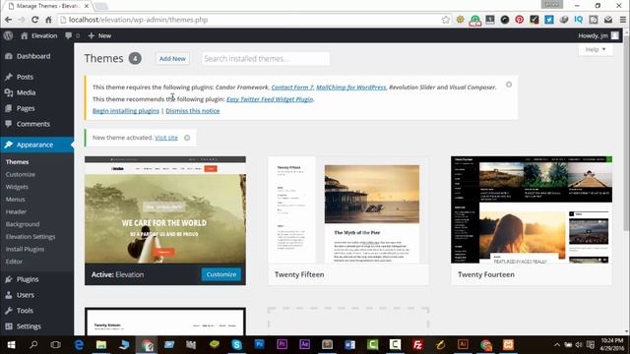Click the Add New theme button

[x=172, y=59]
